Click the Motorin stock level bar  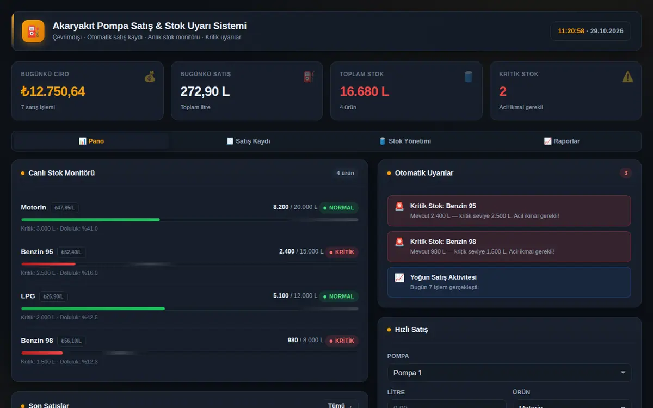(189, 220)
